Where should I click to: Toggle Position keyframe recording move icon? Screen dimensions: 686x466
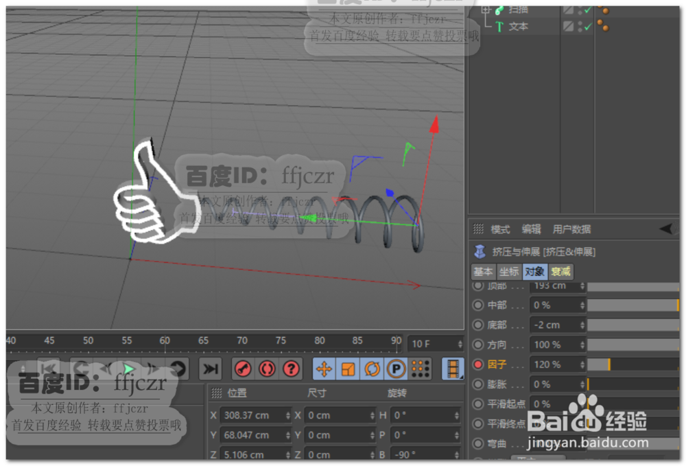coord(324,369)
